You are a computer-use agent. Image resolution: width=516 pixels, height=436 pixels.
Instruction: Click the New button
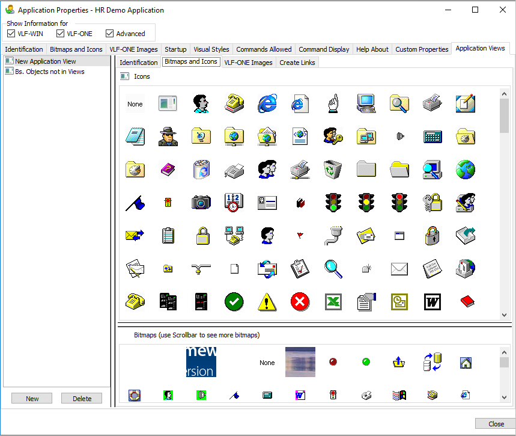tap(32, 399)
